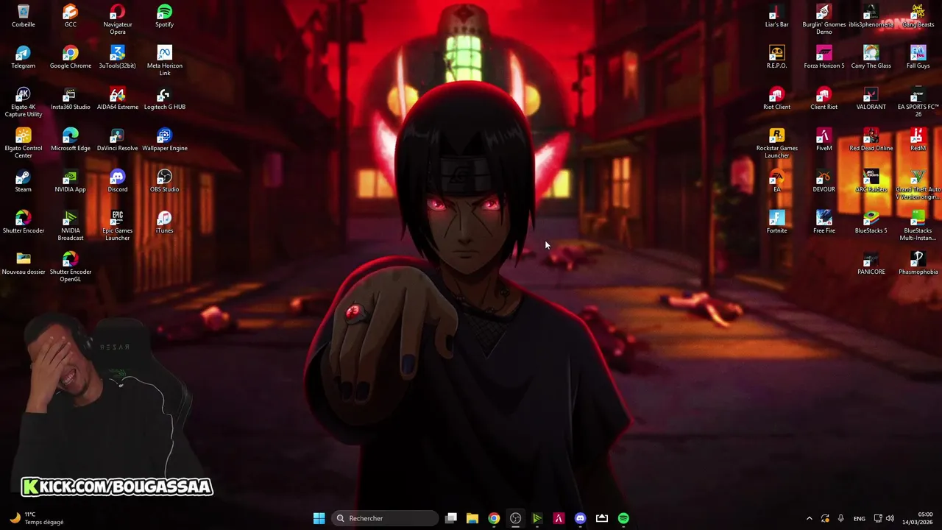Select the ARC Raiders game shortcut

coord(871,181)
